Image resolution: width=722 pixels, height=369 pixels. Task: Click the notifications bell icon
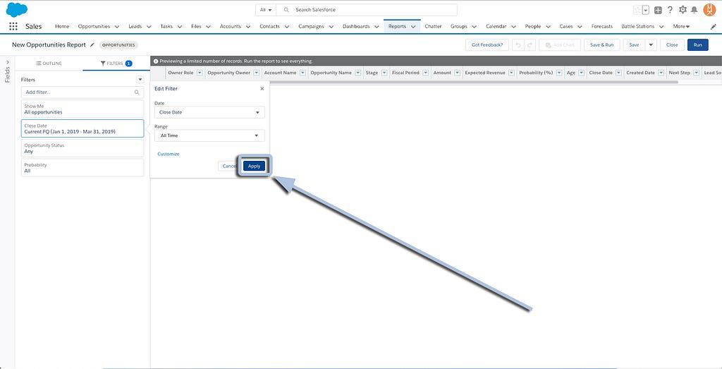[695, 10]
